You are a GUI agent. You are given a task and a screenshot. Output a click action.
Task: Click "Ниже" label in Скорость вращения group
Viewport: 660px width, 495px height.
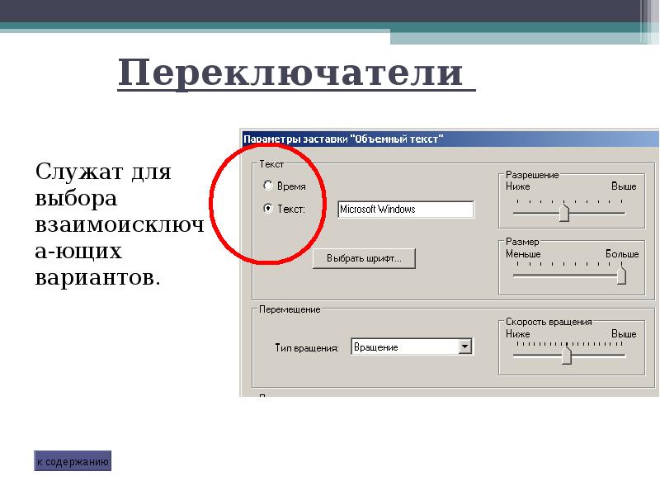pyautogui.click(x=517, y=334)
